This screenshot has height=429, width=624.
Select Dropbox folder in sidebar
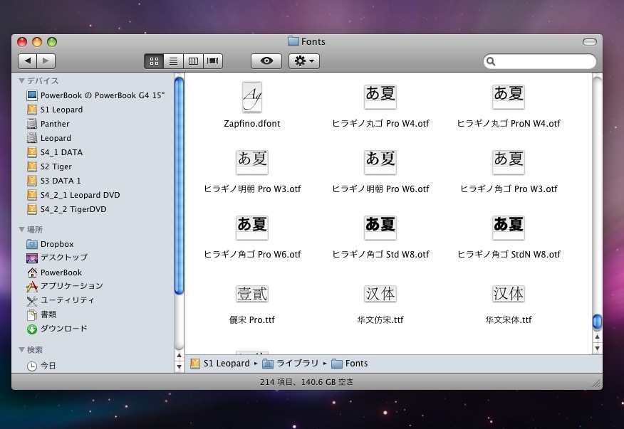(x=57, y=244)
